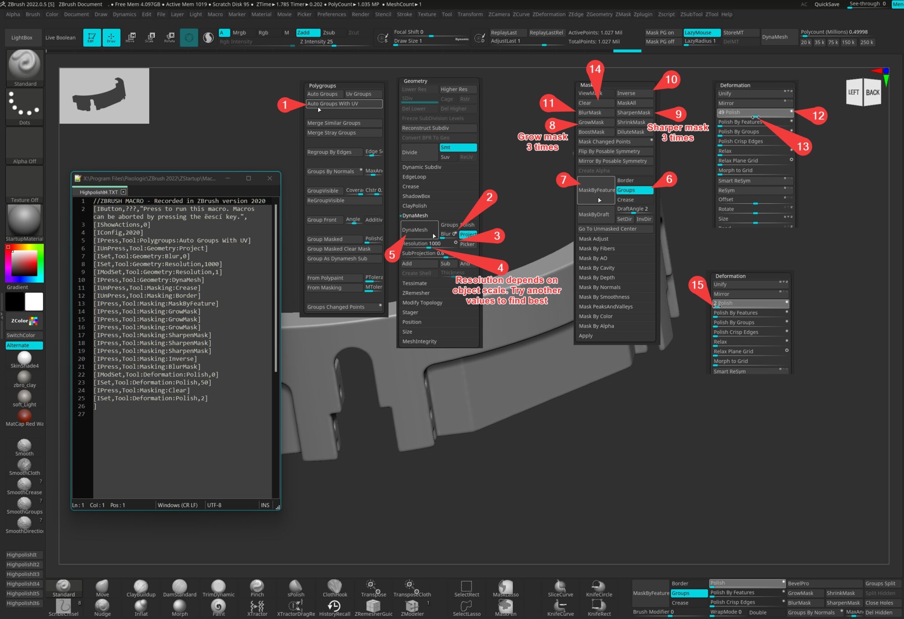Viewport: 904px width, 619px height.
Task: Toggle the Live Boolean button
Action: pos(60,38)
